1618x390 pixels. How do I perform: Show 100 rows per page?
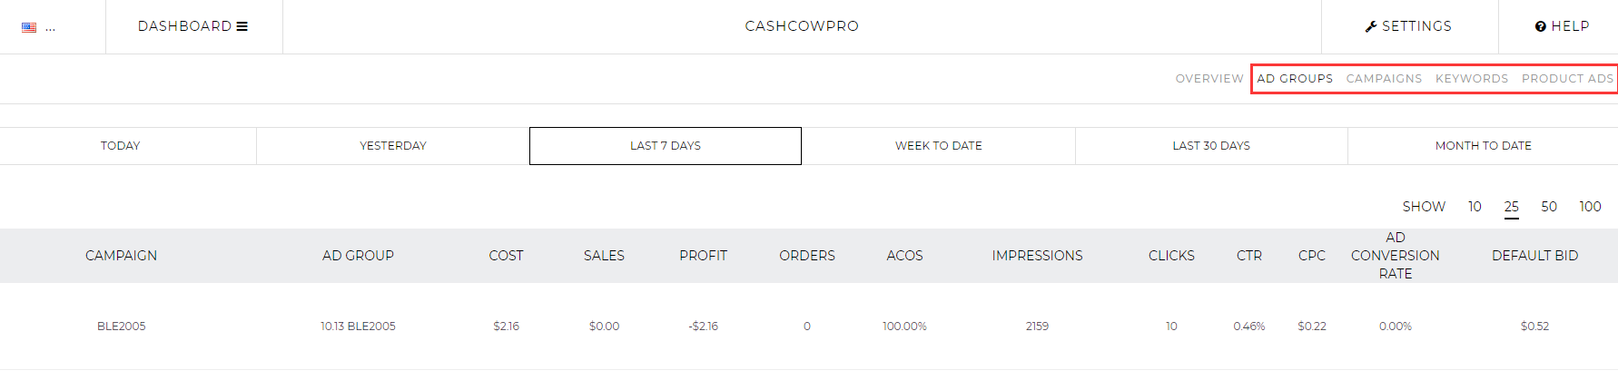point(1590,207)
